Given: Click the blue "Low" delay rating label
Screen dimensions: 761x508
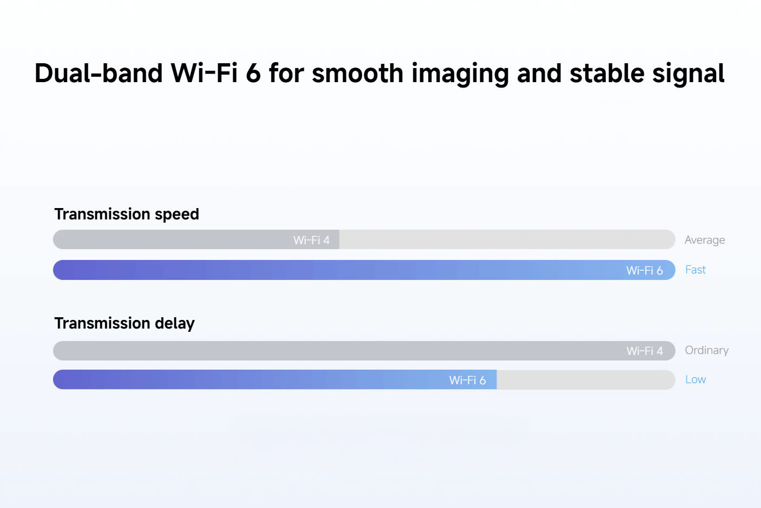Looking at the screenshot, I should point(695,379).
